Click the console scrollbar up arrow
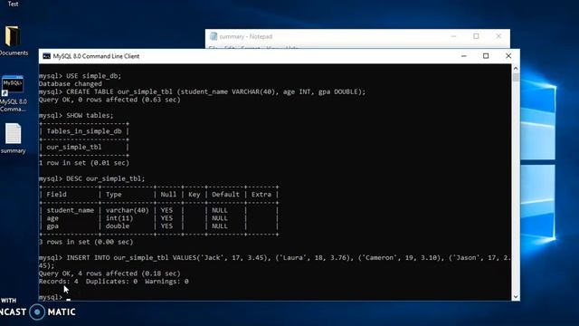Viewport: 579px width, 326px height. pyautogui.click(x=516, y=69)
